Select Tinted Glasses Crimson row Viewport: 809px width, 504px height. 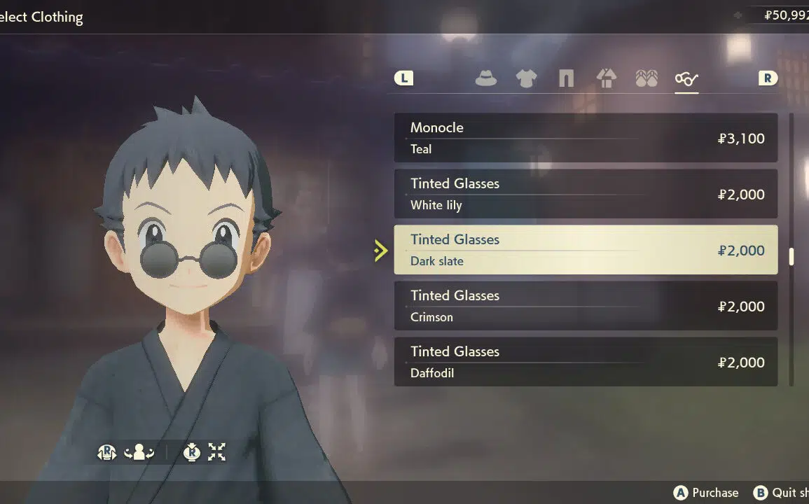pos(586,306)
